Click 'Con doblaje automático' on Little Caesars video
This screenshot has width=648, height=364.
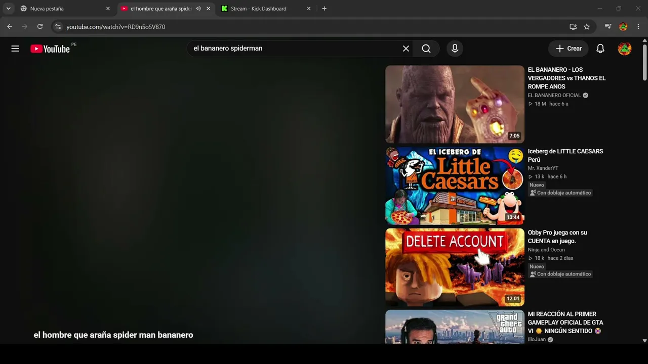coord(560,193)
